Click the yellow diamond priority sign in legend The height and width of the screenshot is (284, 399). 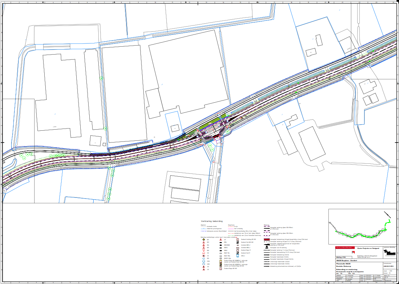(203, 239)
